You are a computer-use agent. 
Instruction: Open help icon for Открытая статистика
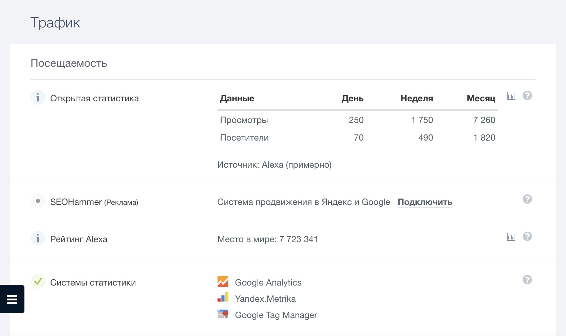(x=527, y=96)
